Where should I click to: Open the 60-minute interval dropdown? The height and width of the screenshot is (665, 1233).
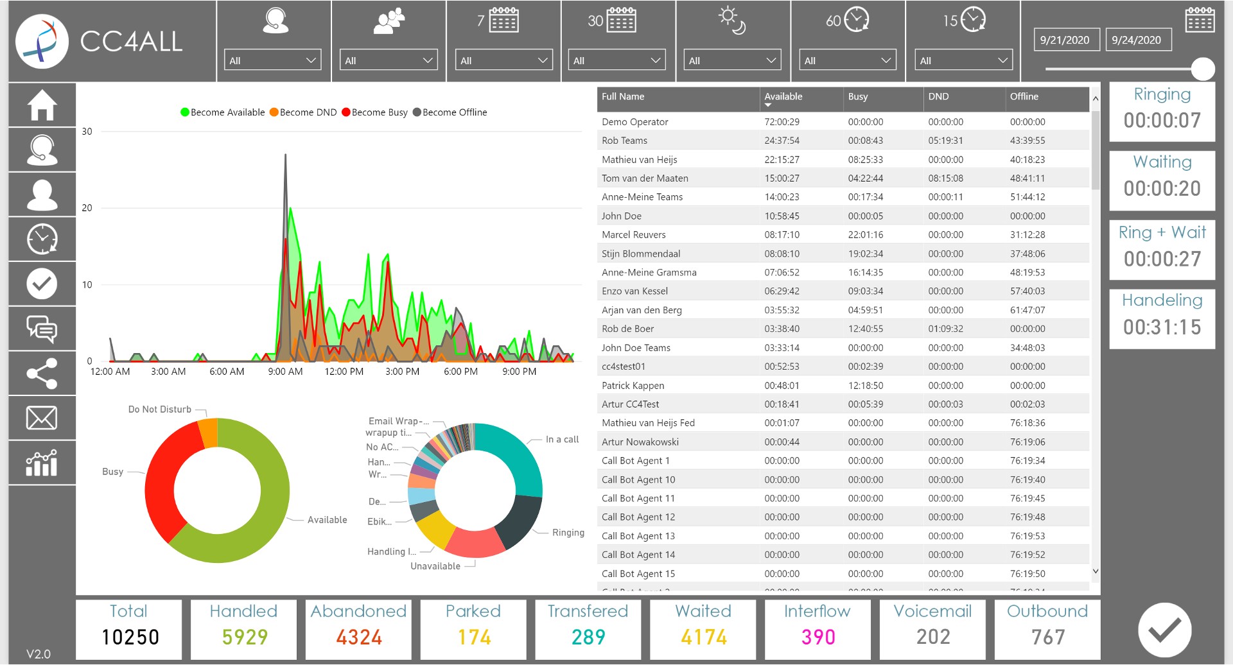coord(848,60)
